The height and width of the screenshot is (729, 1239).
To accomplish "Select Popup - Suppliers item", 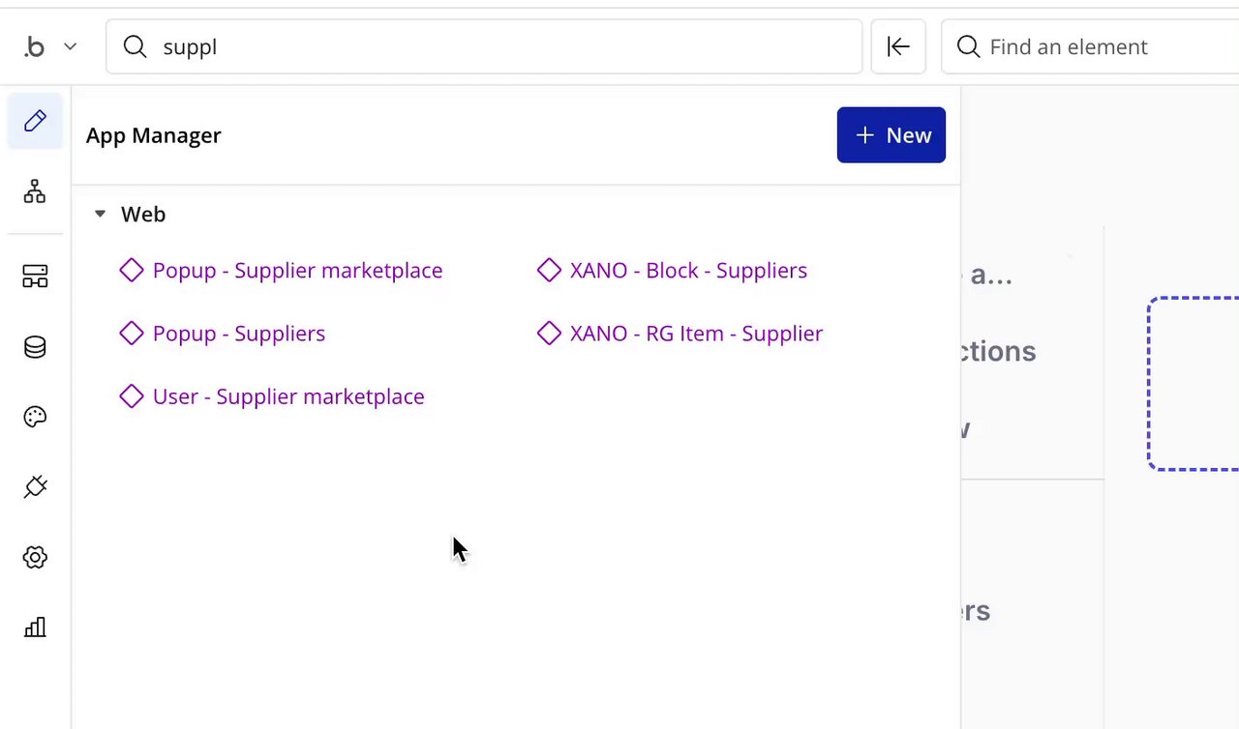I will click(x=238, y=334).
